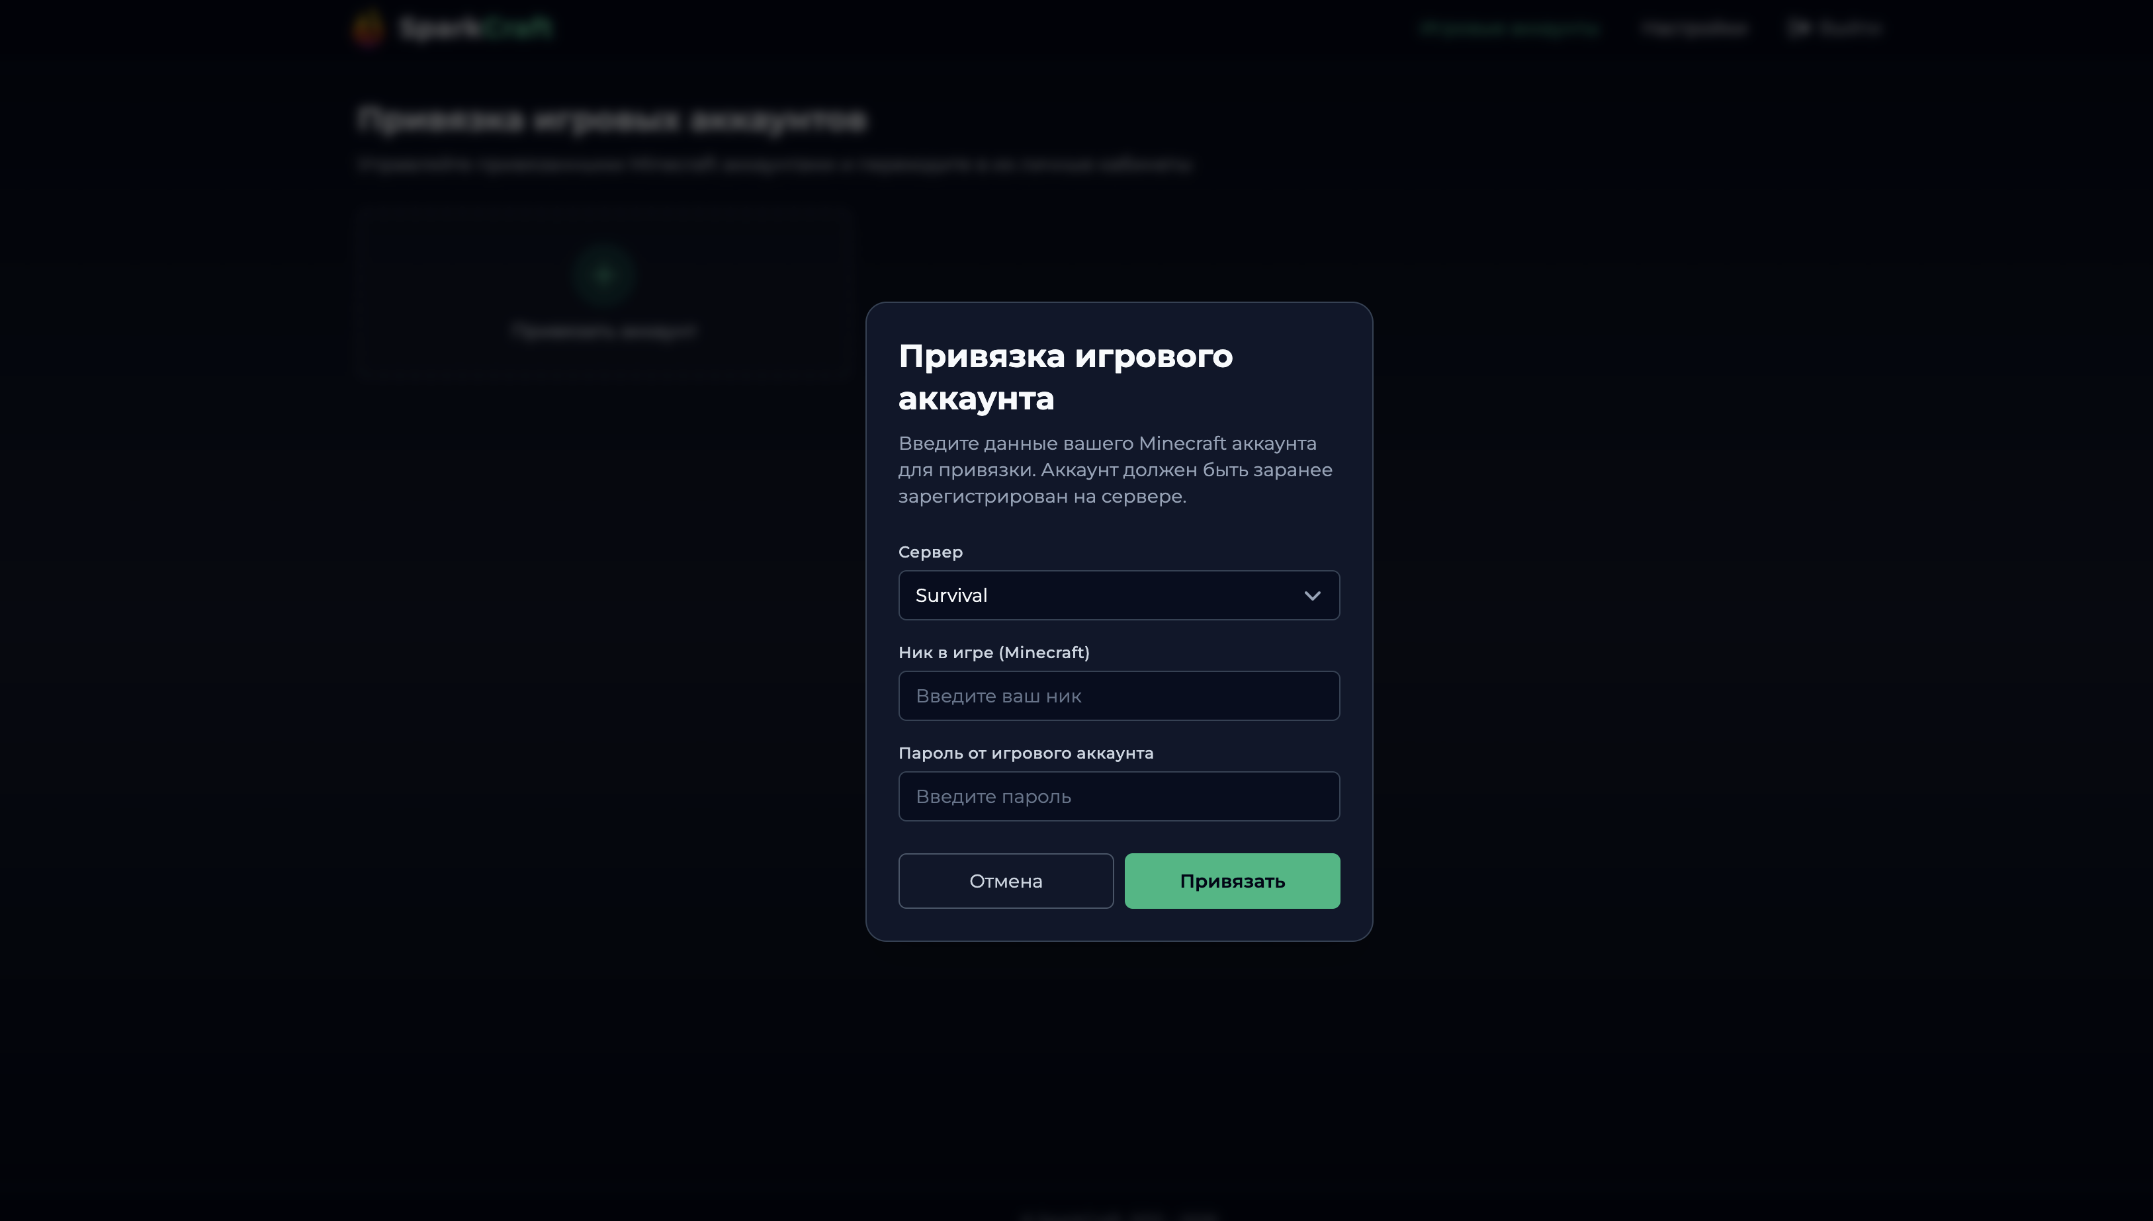2153x1221 pixels.
Task: Click the blurred page heading Привязка игровых аккаунтов
Action: pyautogui.click(x=611, y=120)
